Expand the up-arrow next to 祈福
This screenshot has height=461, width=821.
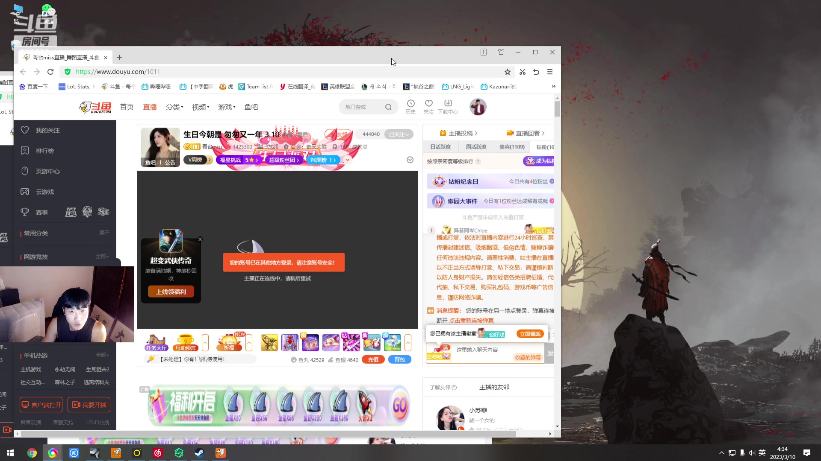point(249,342)
